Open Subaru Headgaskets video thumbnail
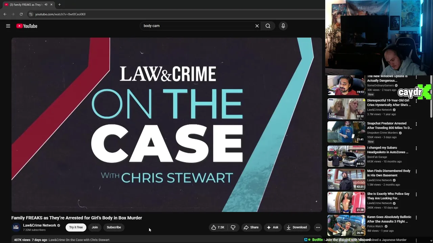Viewport: 433px width, 243px height. coord(346,156)
